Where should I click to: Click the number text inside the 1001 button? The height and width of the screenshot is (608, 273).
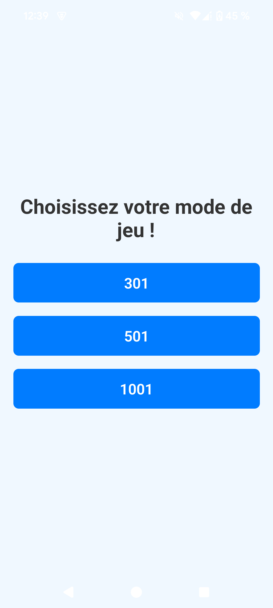point(136,389)
